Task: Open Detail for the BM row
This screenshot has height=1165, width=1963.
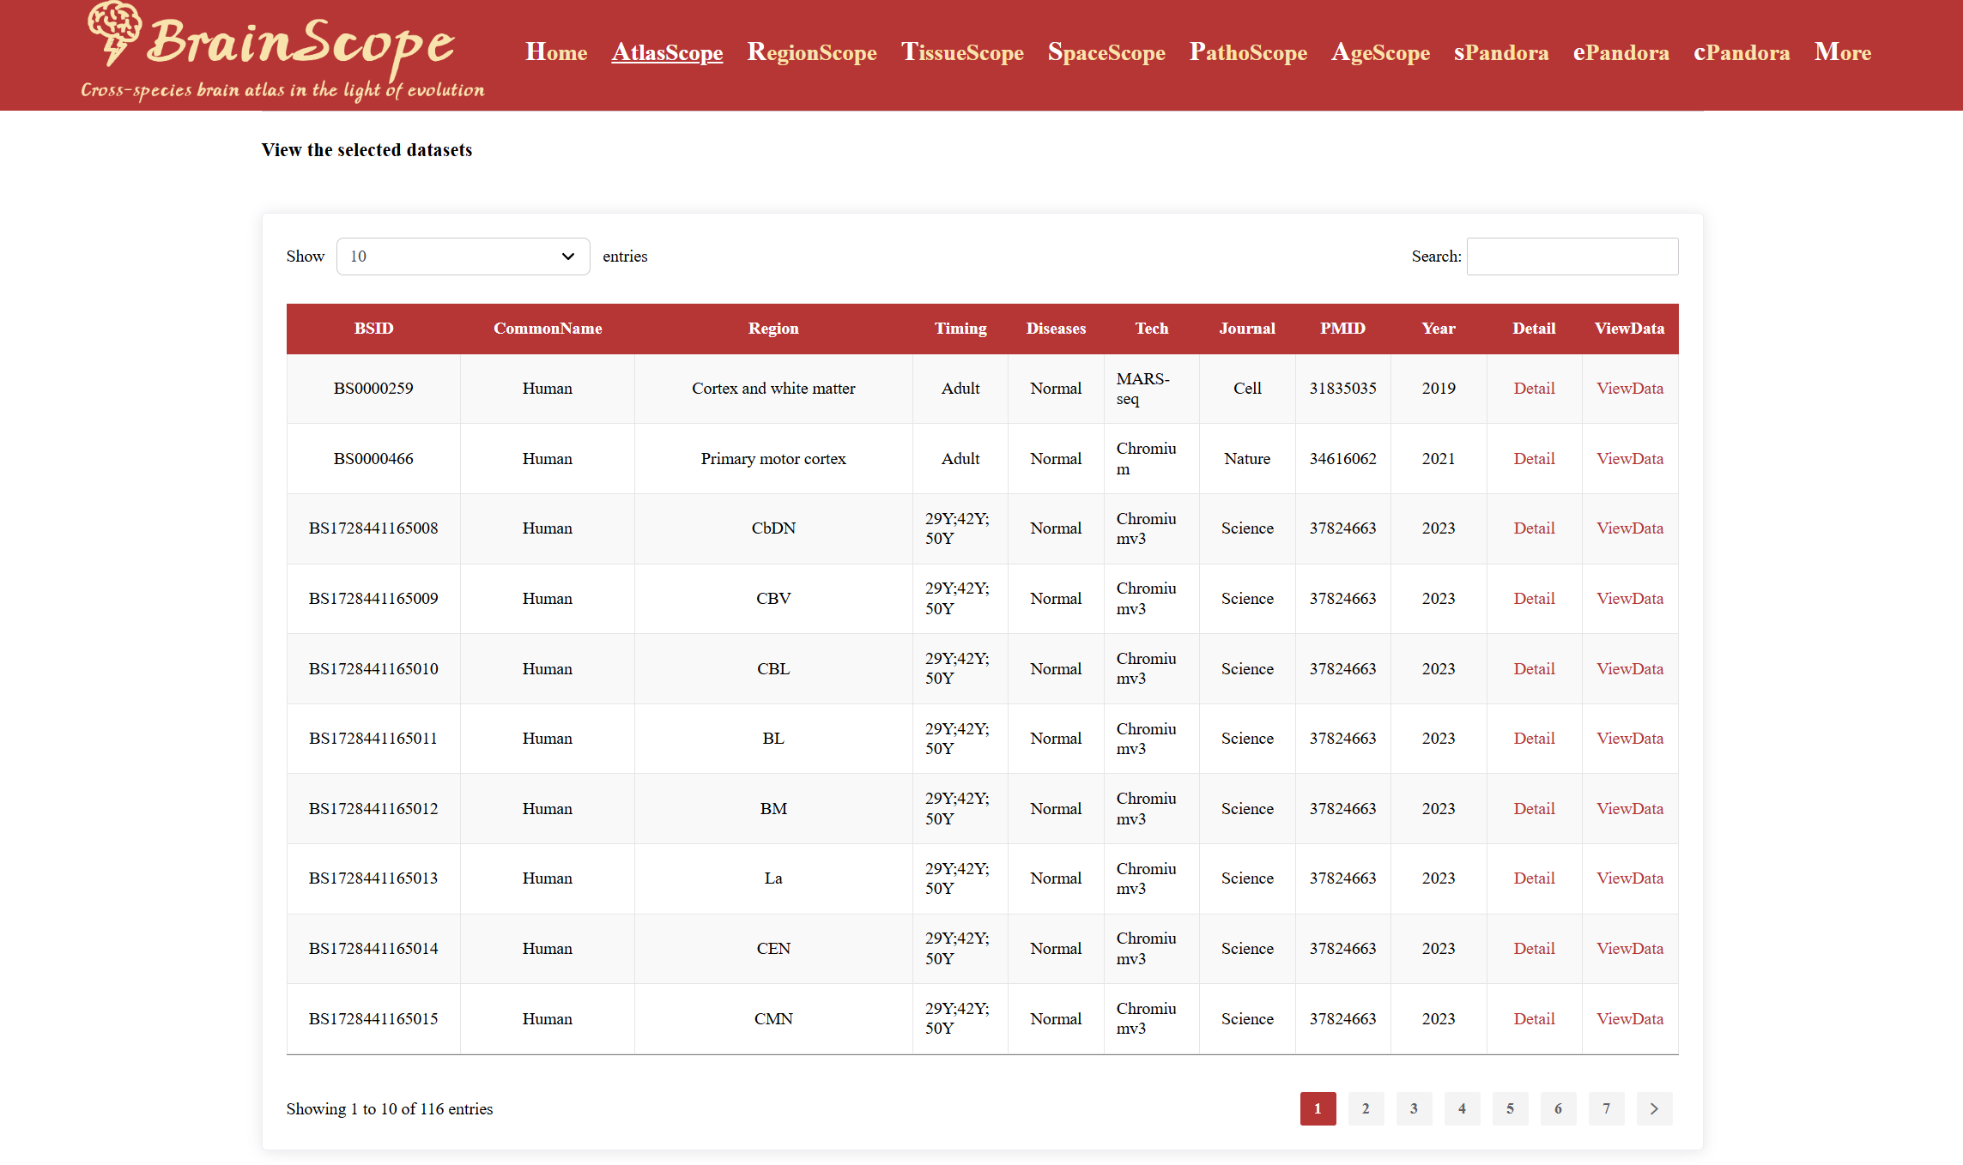Action: click(x=1534, y=809)
